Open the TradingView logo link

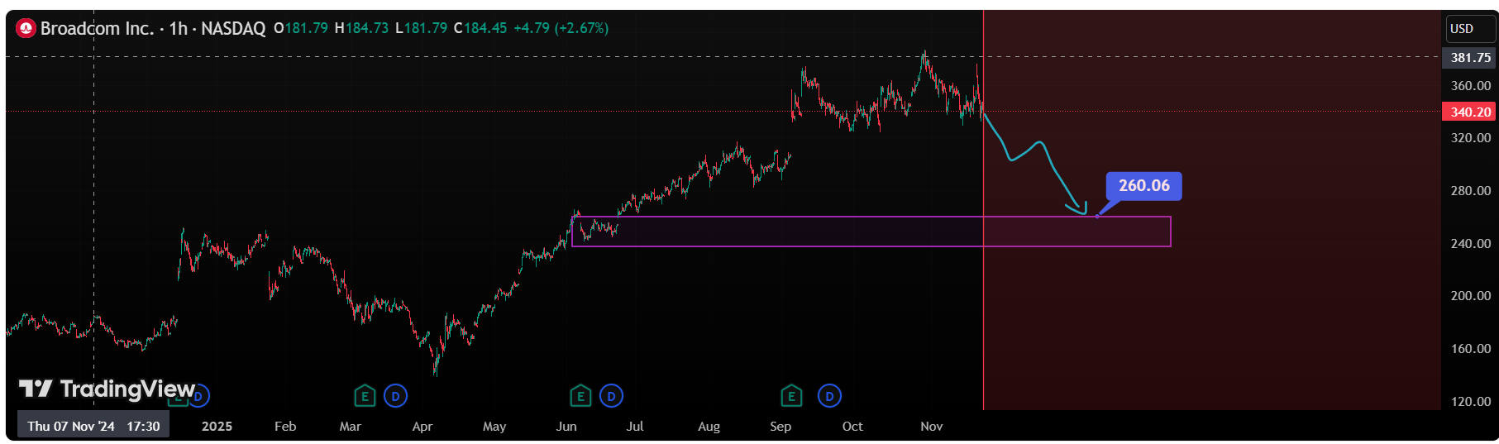click(107, 389)
